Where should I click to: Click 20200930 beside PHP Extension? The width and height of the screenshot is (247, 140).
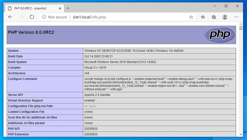click(91, 134)
